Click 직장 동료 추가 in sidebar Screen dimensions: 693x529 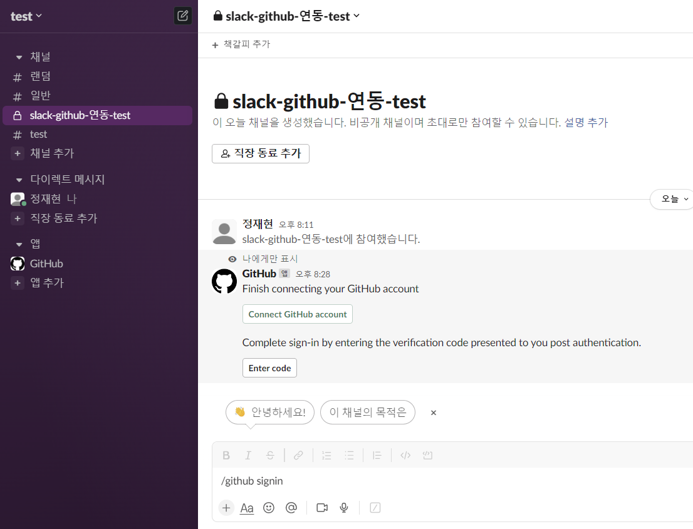(x=63, y=218)
